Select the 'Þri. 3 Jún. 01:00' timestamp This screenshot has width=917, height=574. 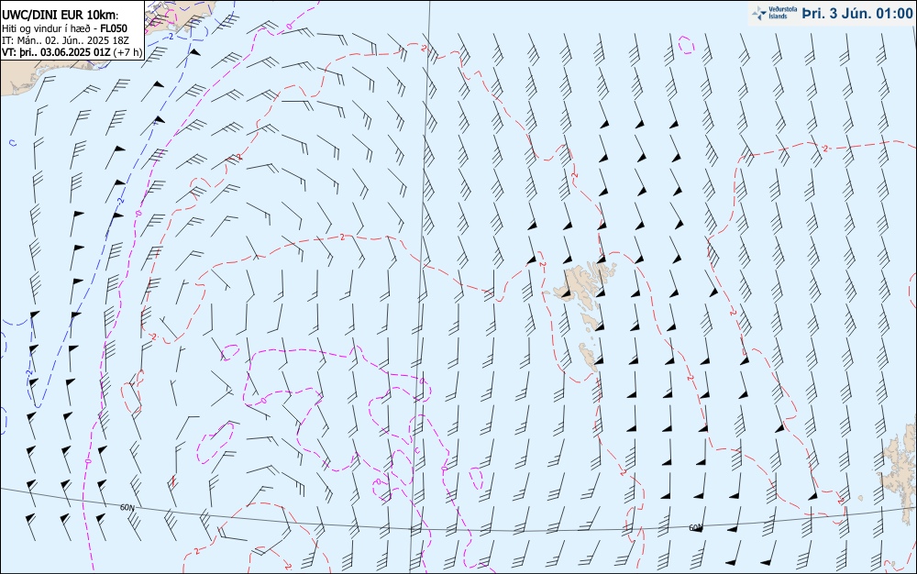(856, 14)
